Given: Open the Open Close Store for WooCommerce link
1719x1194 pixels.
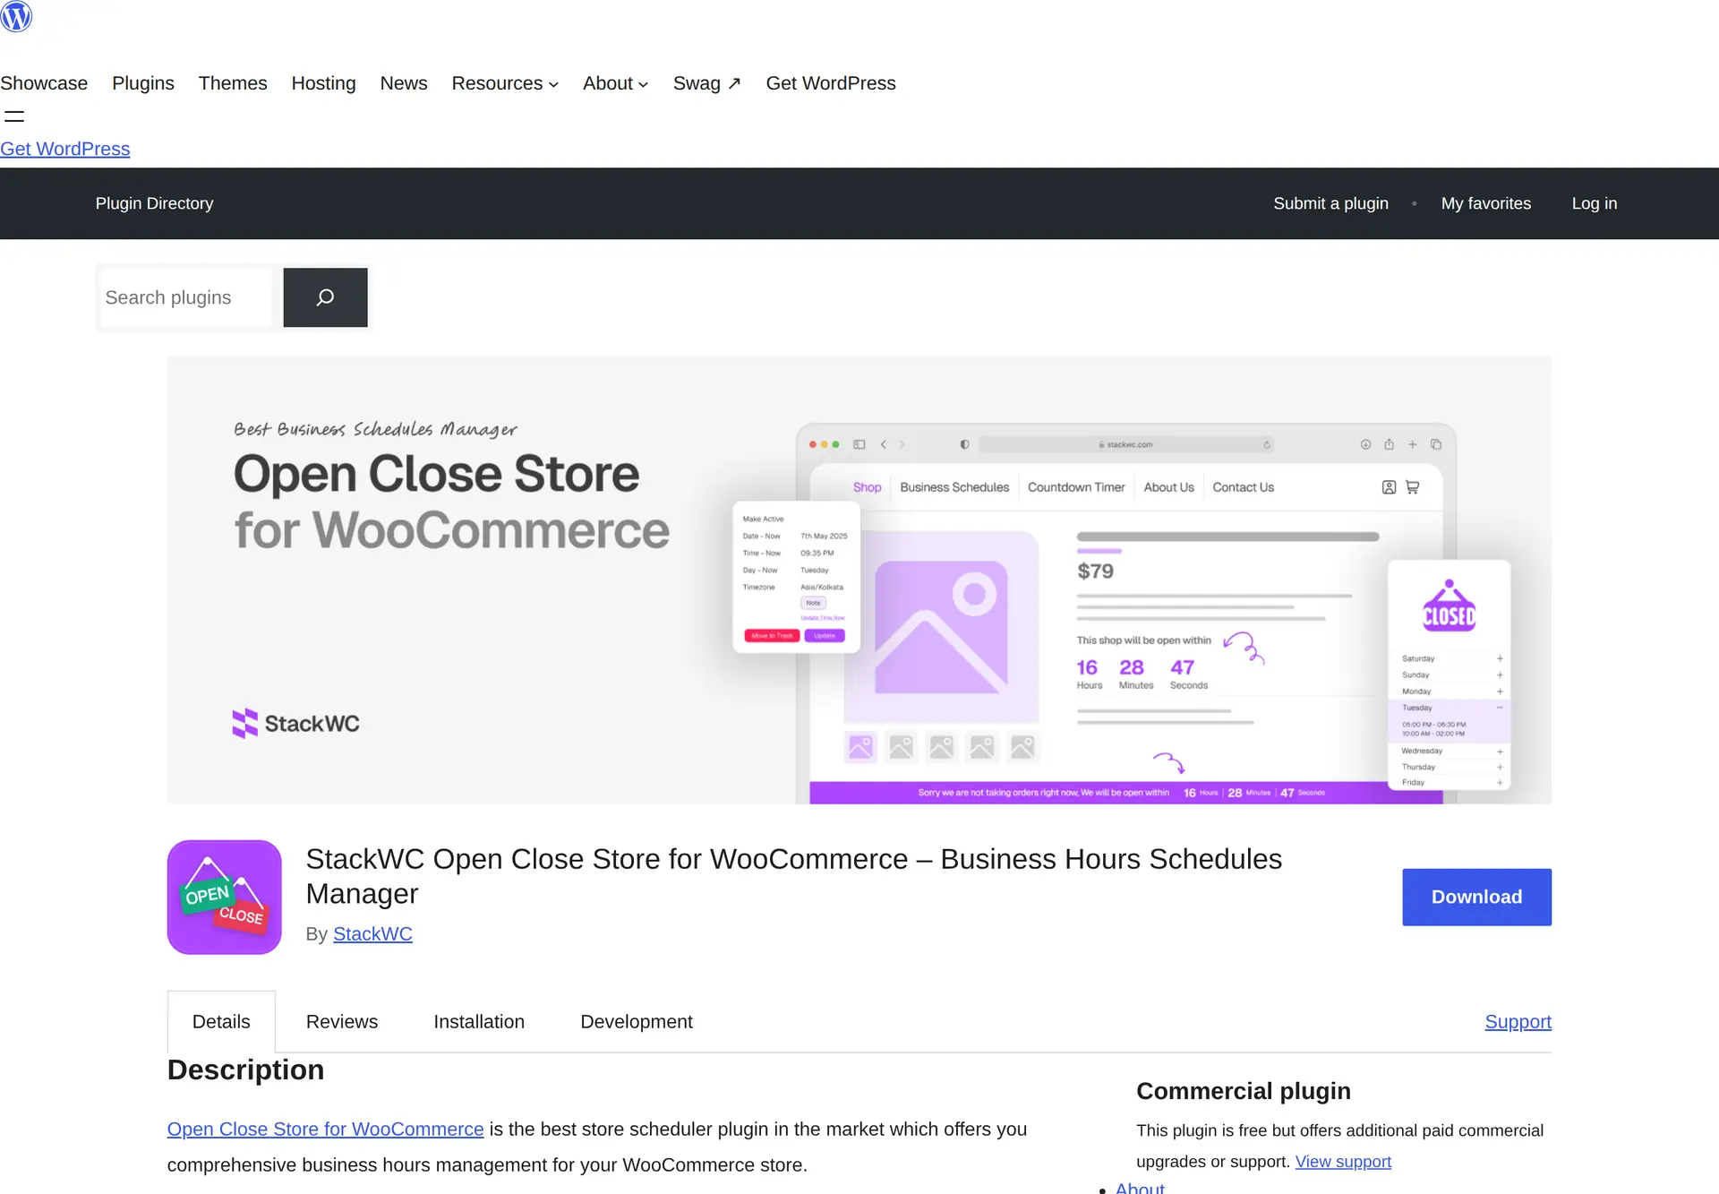Looking at the screenshot, I should (325, 1129).
